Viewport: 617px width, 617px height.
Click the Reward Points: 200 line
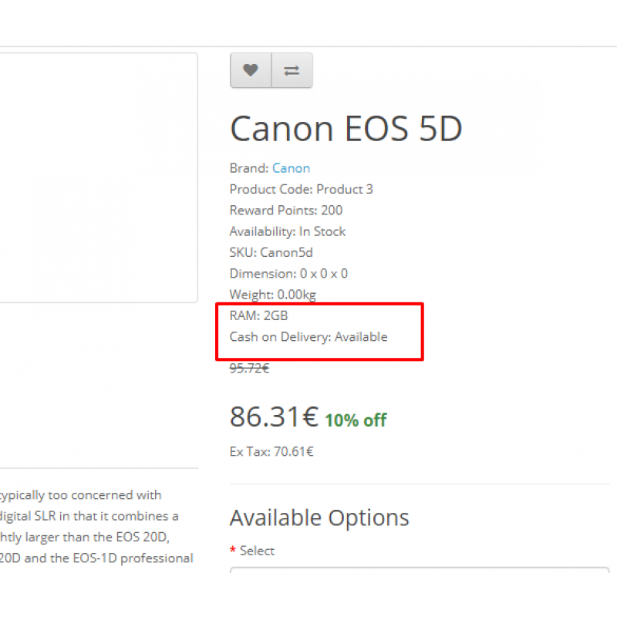[x=286, y=211]
